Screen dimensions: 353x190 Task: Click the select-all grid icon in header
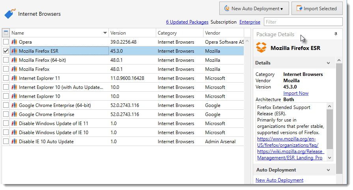[6, 33]
